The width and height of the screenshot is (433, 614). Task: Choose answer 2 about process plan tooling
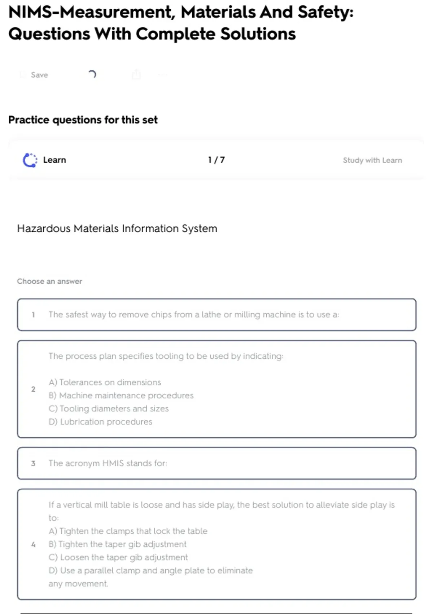click(x=216, y=389)
